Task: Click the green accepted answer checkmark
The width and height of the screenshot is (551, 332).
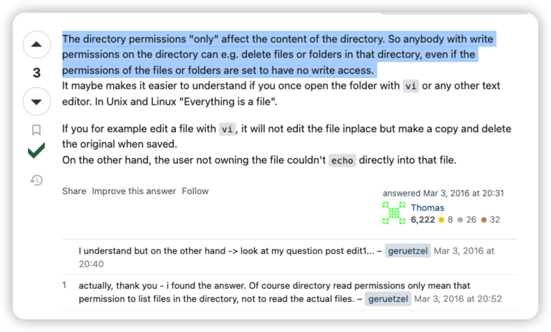Action: point(36,150)
